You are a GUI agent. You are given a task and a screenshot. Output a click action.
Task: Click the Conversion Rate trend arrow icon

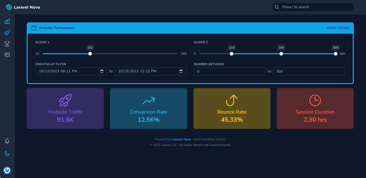(x=149, y=100)
